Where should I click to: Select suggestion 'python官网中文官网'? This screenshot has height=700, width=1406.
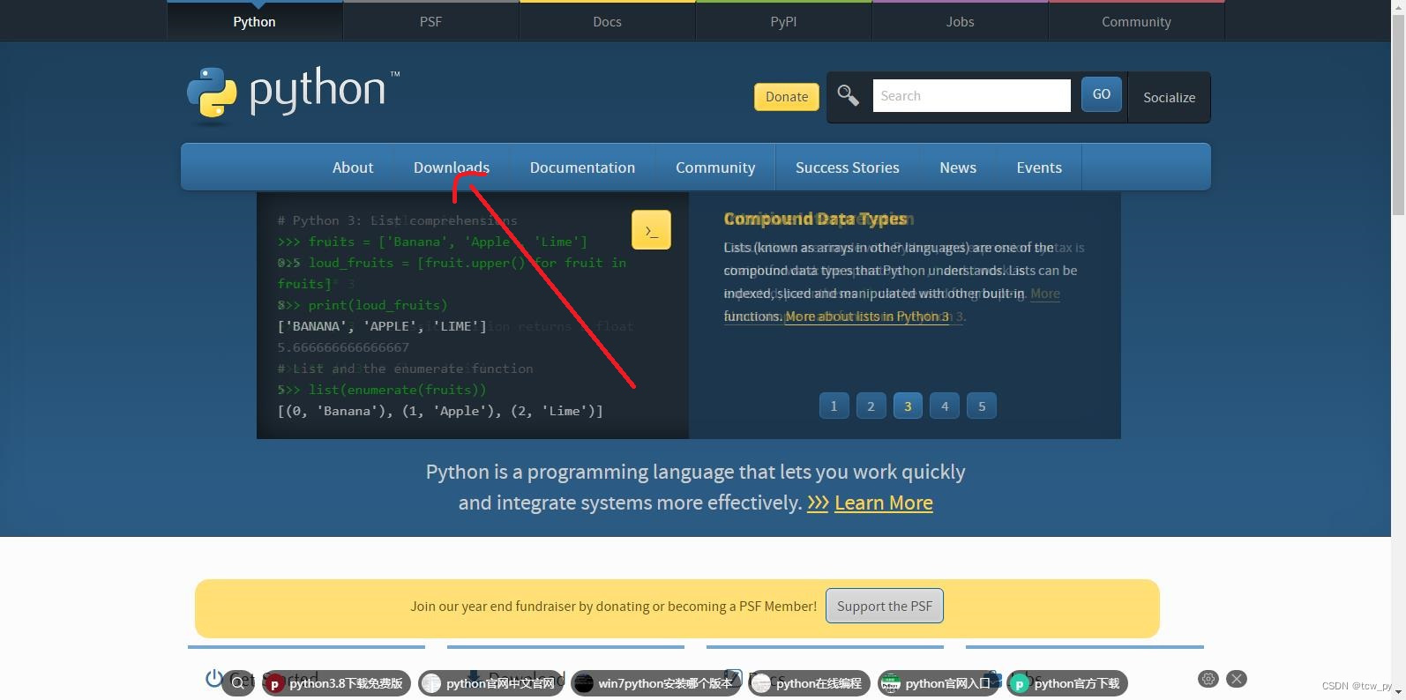click(490, 683)
